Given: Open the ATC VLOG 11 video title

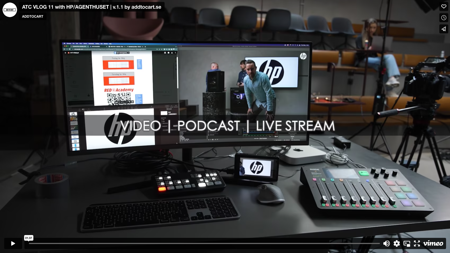Looking at the screenshot, I should tap(92, 7).
